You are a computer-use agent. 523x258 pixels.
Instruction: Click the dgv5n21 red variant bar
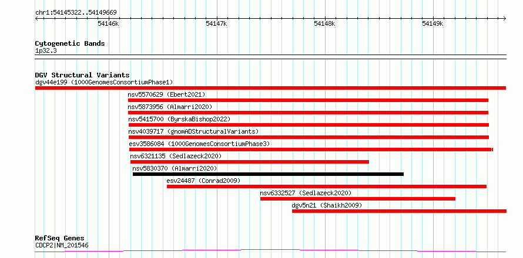399,211
